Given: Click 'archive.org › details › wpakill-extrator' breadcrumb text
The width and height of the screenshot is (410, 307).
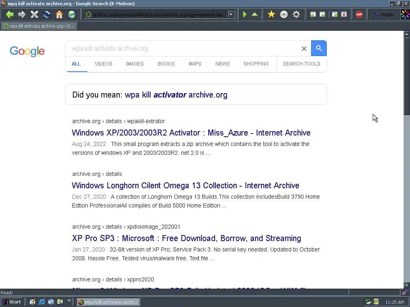Looking at the screenshot, I should pyautogui.click(x=119, y=121).
